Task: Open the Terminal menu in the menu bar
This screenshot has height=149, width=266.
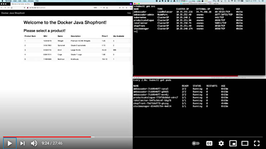Action: pyautogui.click(x=8, y=1)
